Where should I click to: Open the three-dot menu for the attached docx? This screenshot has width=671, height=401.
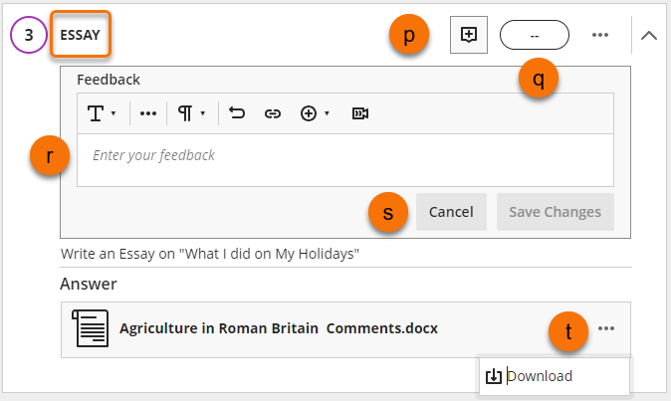tap(606, 328)
